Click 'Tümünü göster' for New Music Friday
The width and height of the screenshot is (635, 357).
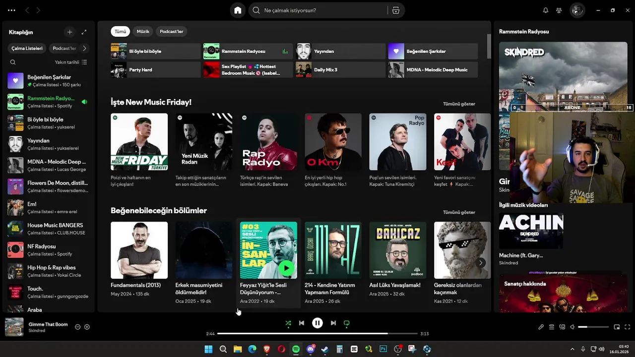(x=459, y=104)
